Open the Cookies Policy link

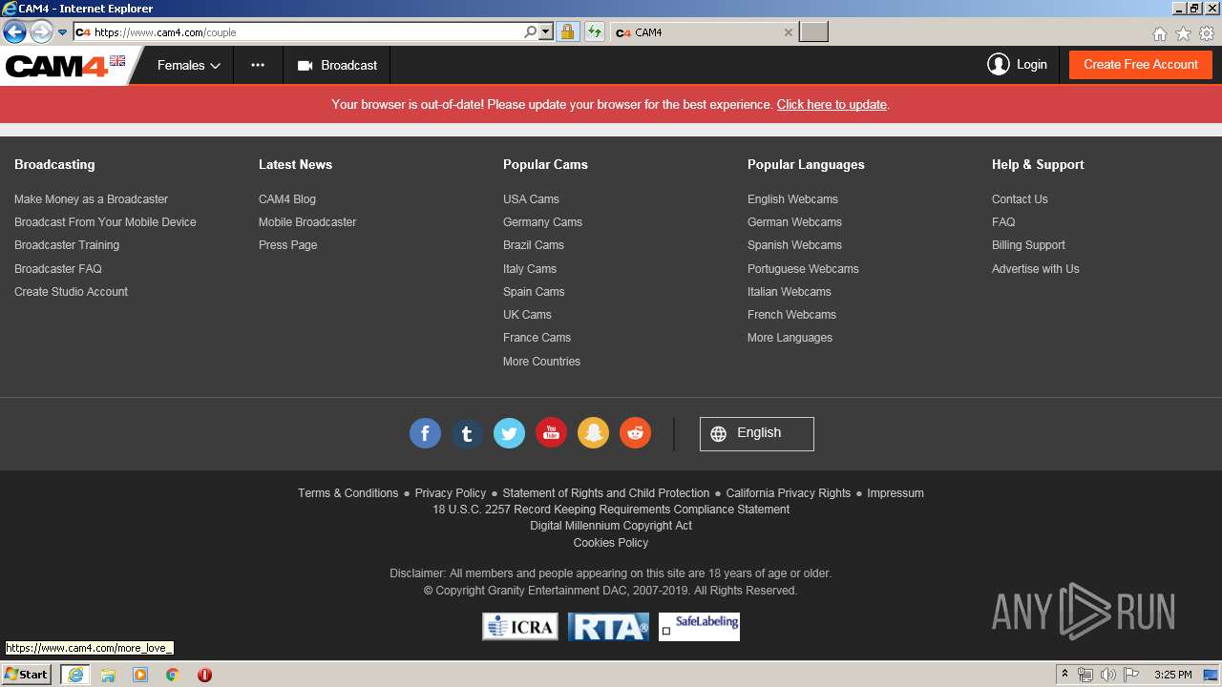pyautogui.click(x=611, y=543)
